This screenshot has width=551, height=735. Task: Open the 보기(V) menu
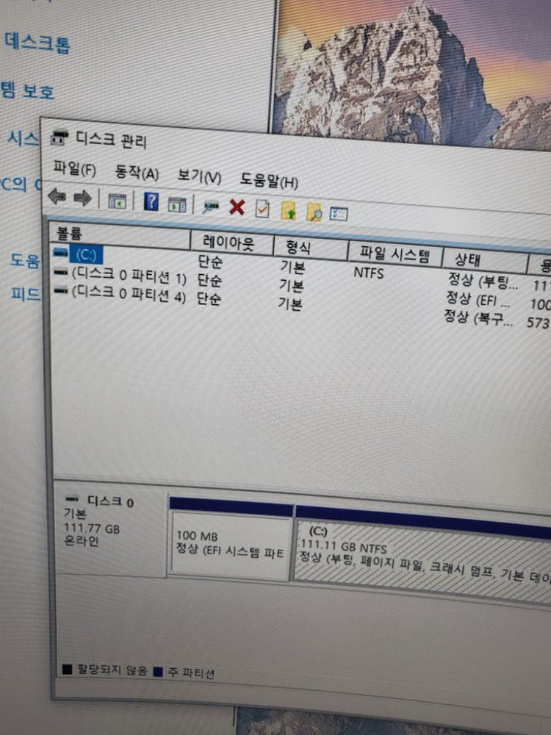199,176
